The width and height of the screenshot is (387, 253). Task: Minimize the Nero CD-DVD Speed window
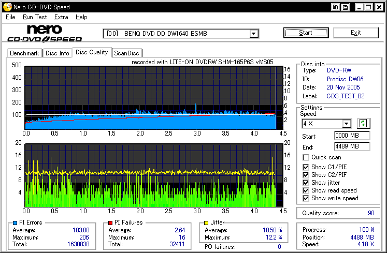358,7
